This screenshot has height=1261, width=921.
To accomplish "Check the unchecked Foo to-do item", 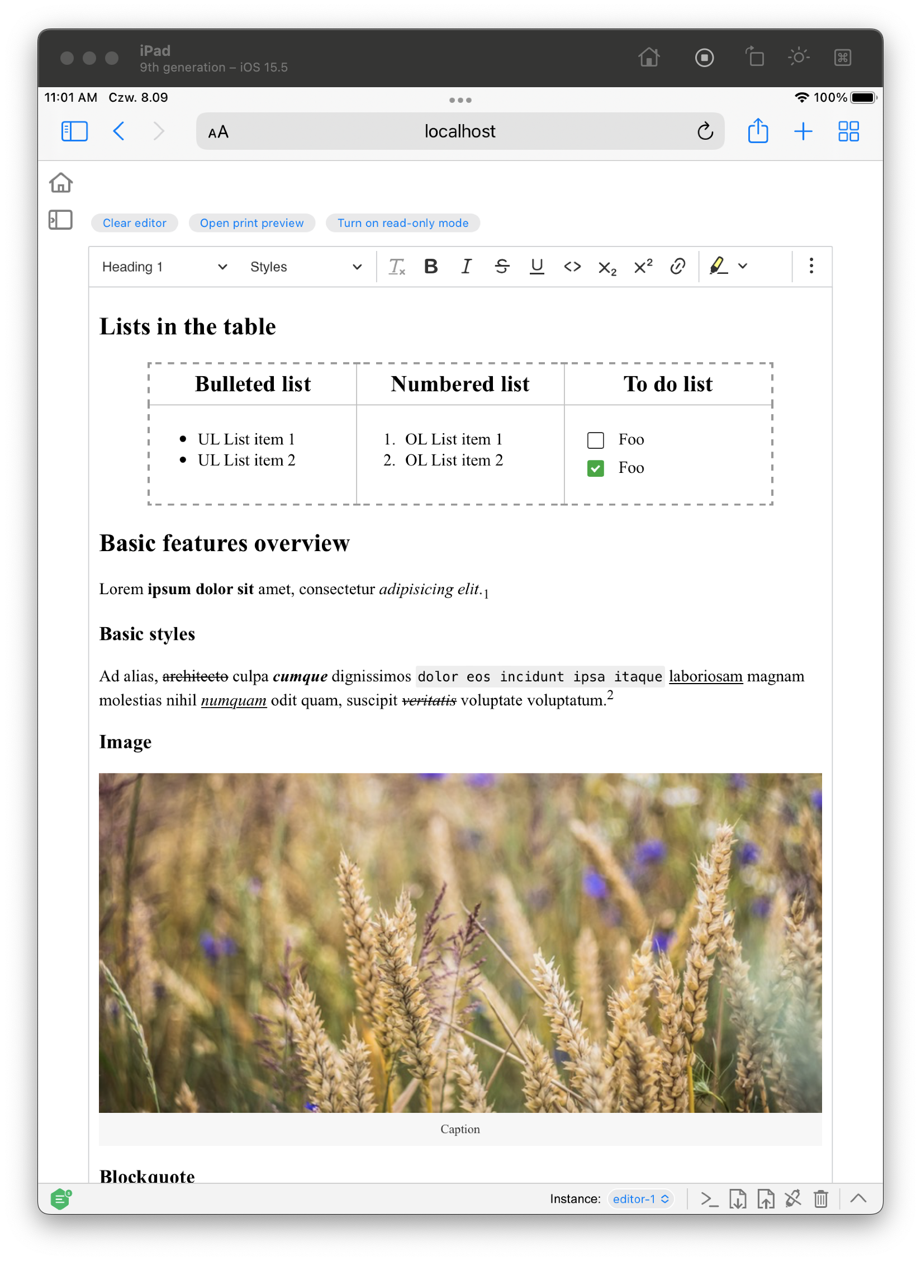I will 595,440.
